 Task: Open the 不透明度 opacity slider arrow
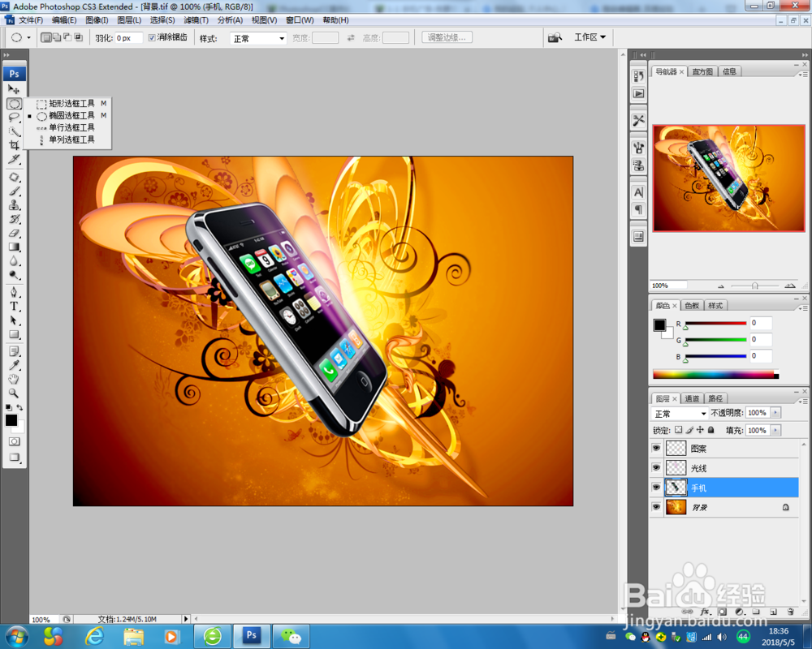pos(775,412)
